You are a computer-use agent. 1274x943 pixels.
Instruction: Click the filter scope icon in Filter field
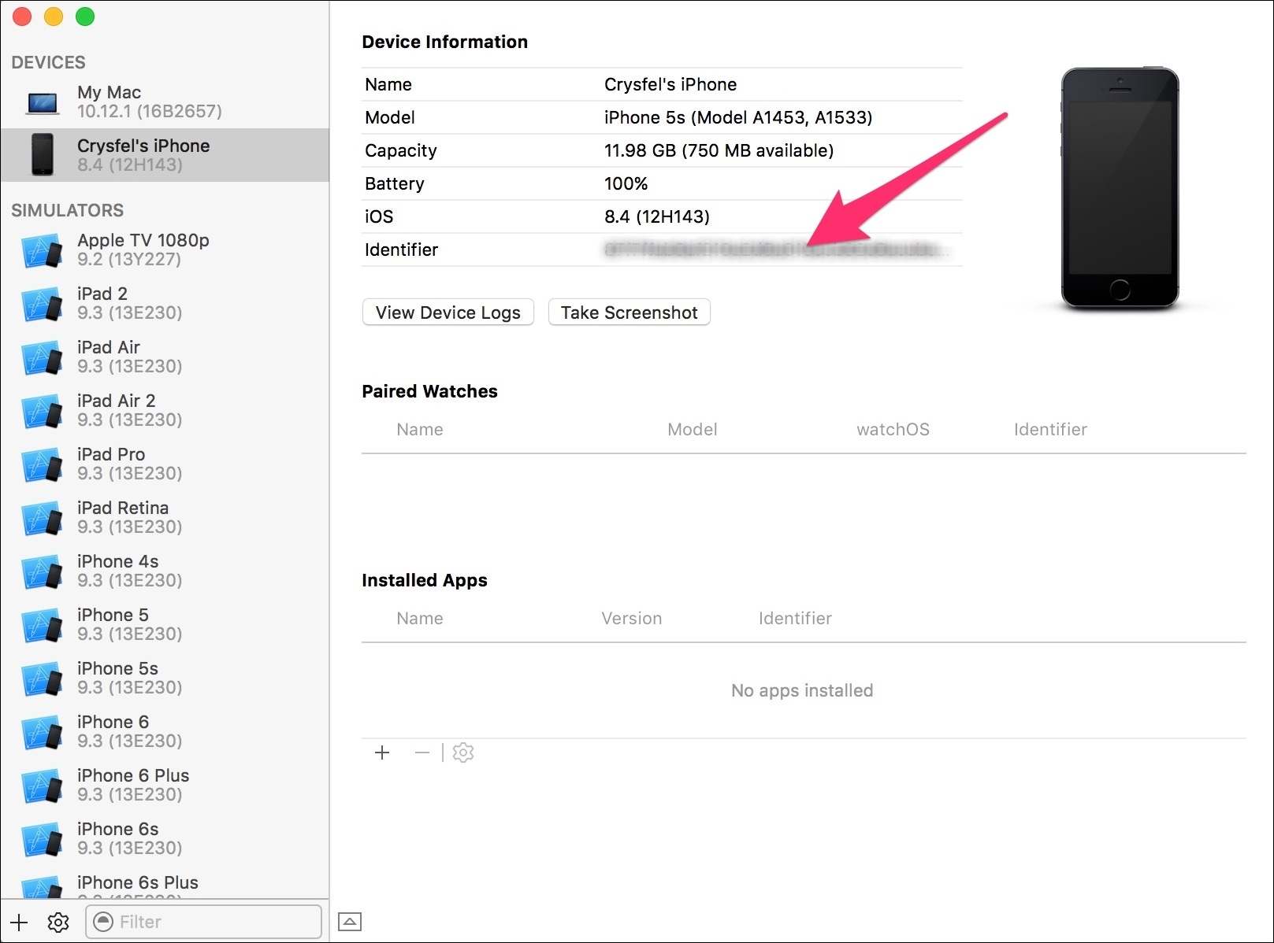coord(103,921)
